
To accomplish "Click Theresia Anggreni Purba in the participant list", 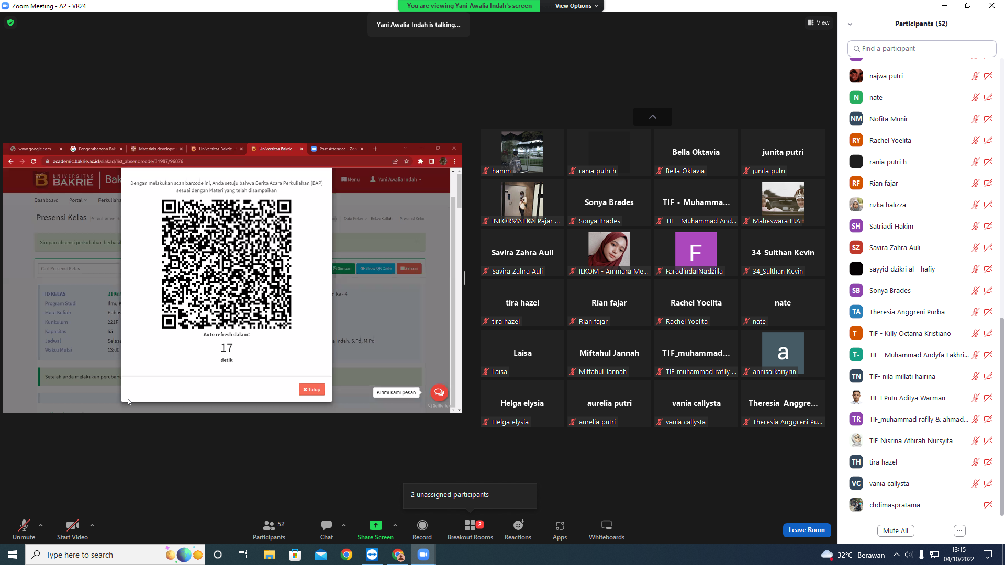I will tap(907, 312).
